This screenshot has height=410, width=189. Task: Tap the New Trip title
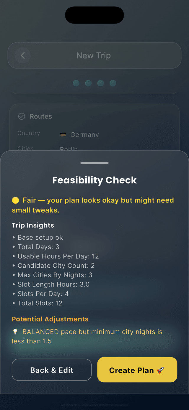coord(94,55)
